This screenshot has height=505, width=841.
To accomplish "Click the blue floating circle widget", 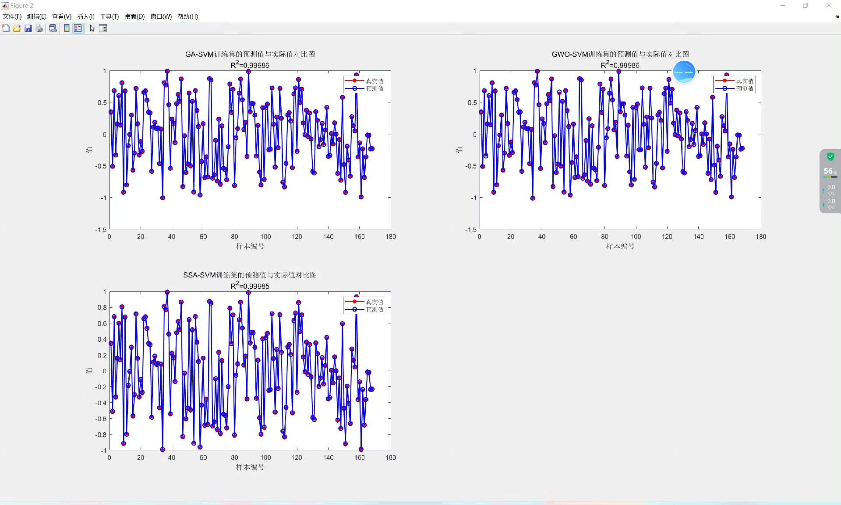I will coord(684,72).
